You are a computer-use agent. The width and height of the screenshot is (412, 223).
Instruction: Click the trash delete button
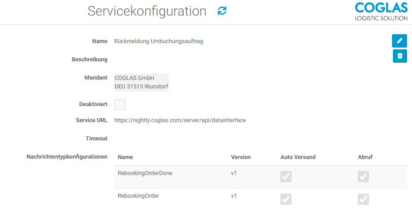tap(400, 56)
